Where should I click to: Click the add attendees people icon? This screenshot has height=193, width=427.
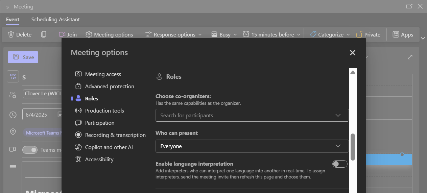click(13, 95)
